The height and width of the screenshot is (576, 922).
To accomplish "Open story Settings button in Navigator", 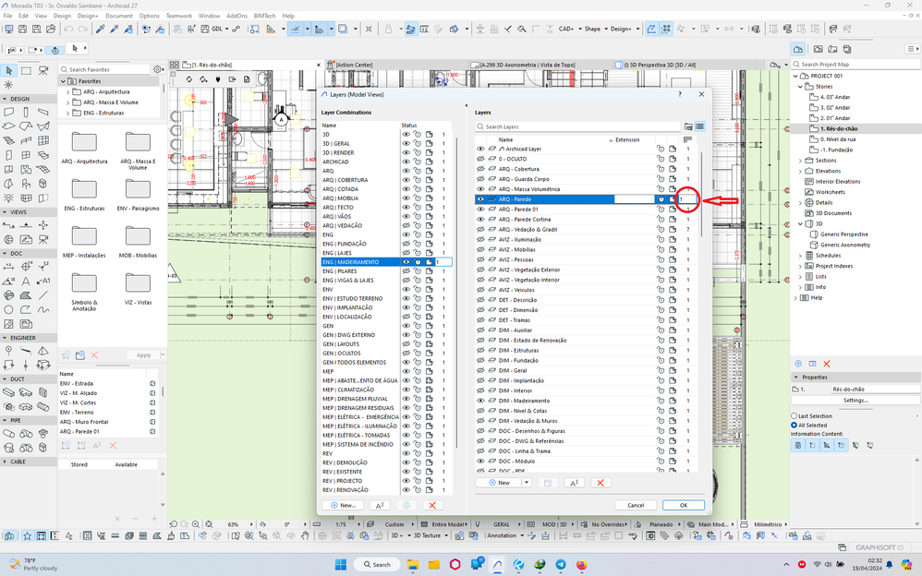I will 855,401.
